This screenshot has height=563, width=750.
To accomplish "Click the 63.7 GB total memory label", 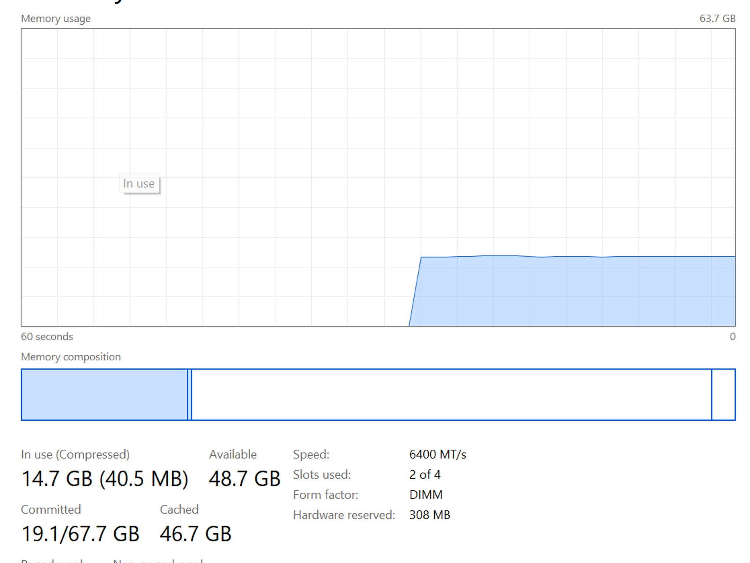I will tap(717, 18).
